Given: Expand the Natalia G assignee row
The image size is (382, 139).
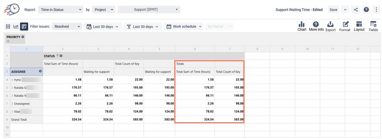Looking at the screenshot, I should coord(12,88).
